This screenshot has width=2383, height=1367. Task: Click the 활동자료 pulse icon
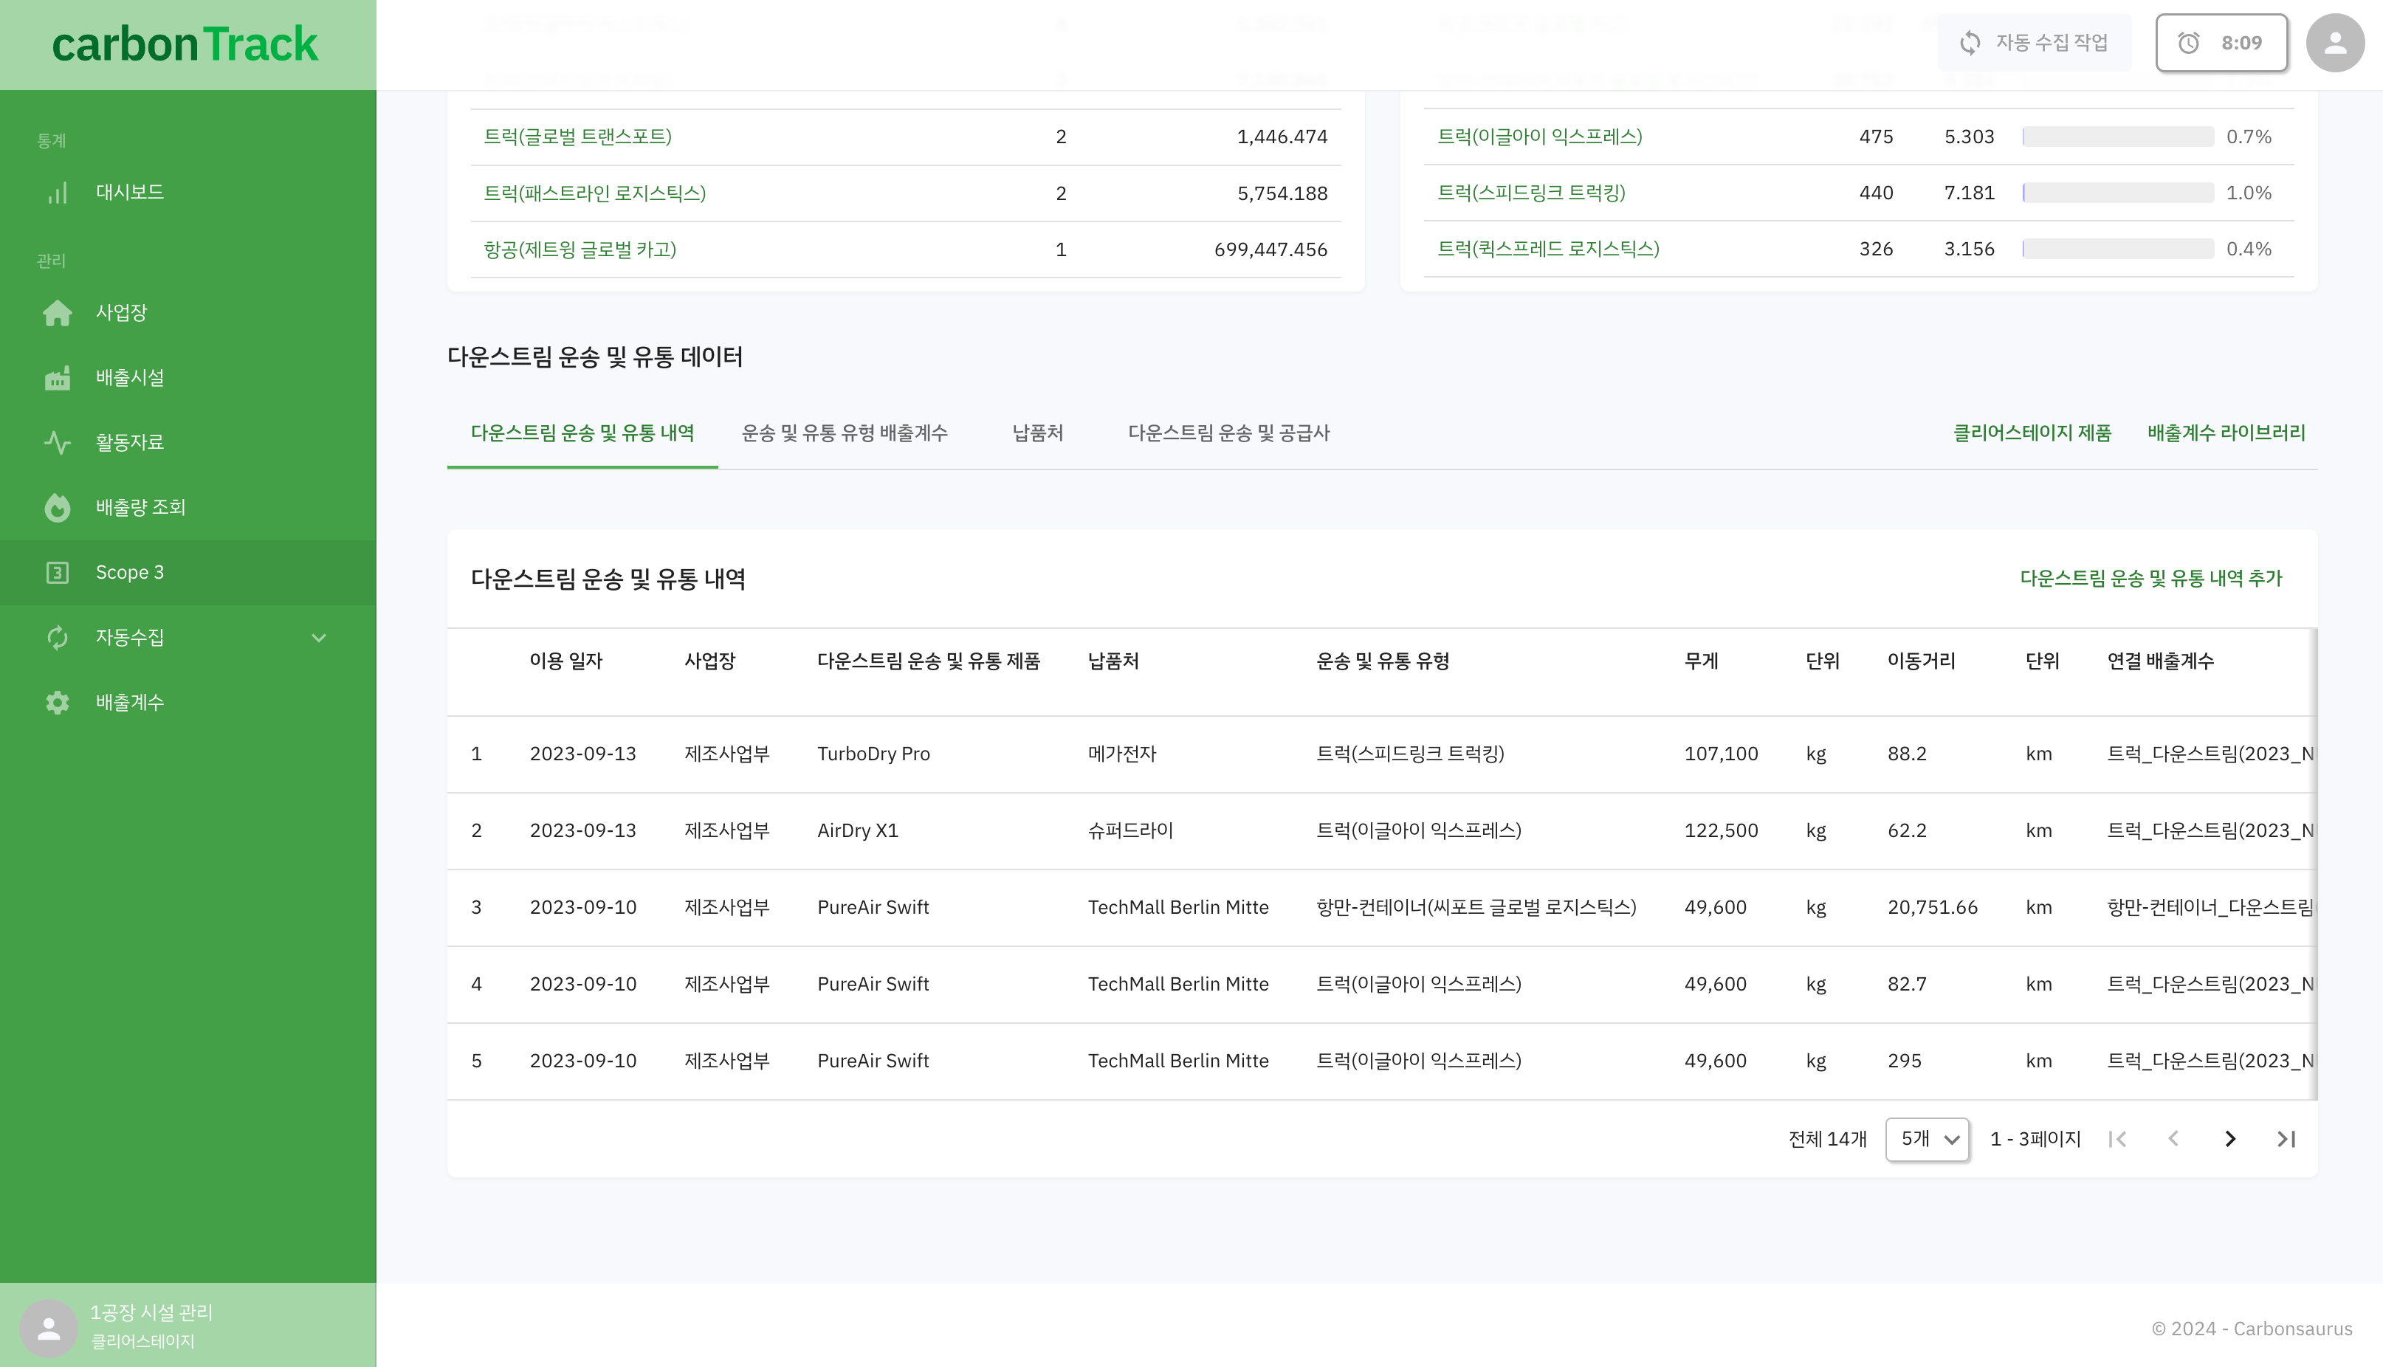[x=58, y=442]
